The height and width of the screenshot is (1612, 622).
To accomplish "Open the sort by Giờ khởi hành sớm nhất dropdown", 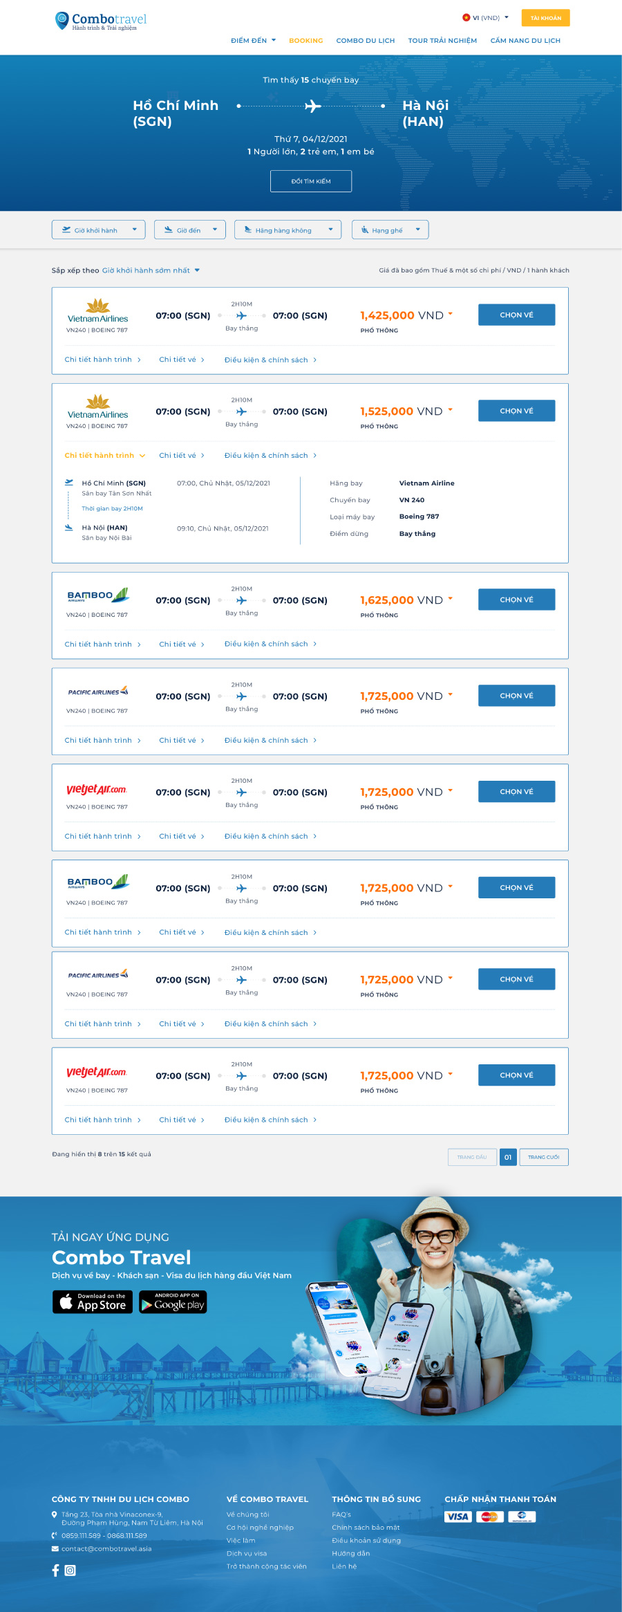I will pyautogui.click(x=151, y=270).
